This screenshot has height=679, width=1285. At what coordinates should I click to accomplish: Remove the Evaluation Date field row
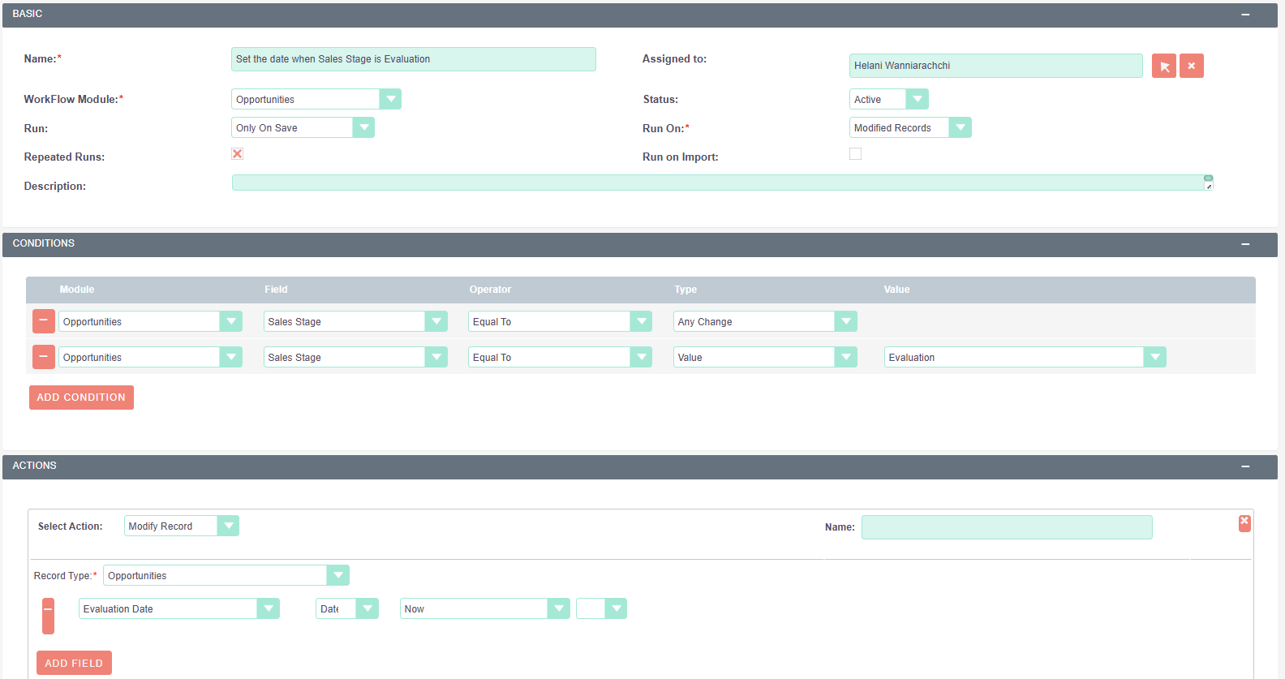click(x=49, y=616)
